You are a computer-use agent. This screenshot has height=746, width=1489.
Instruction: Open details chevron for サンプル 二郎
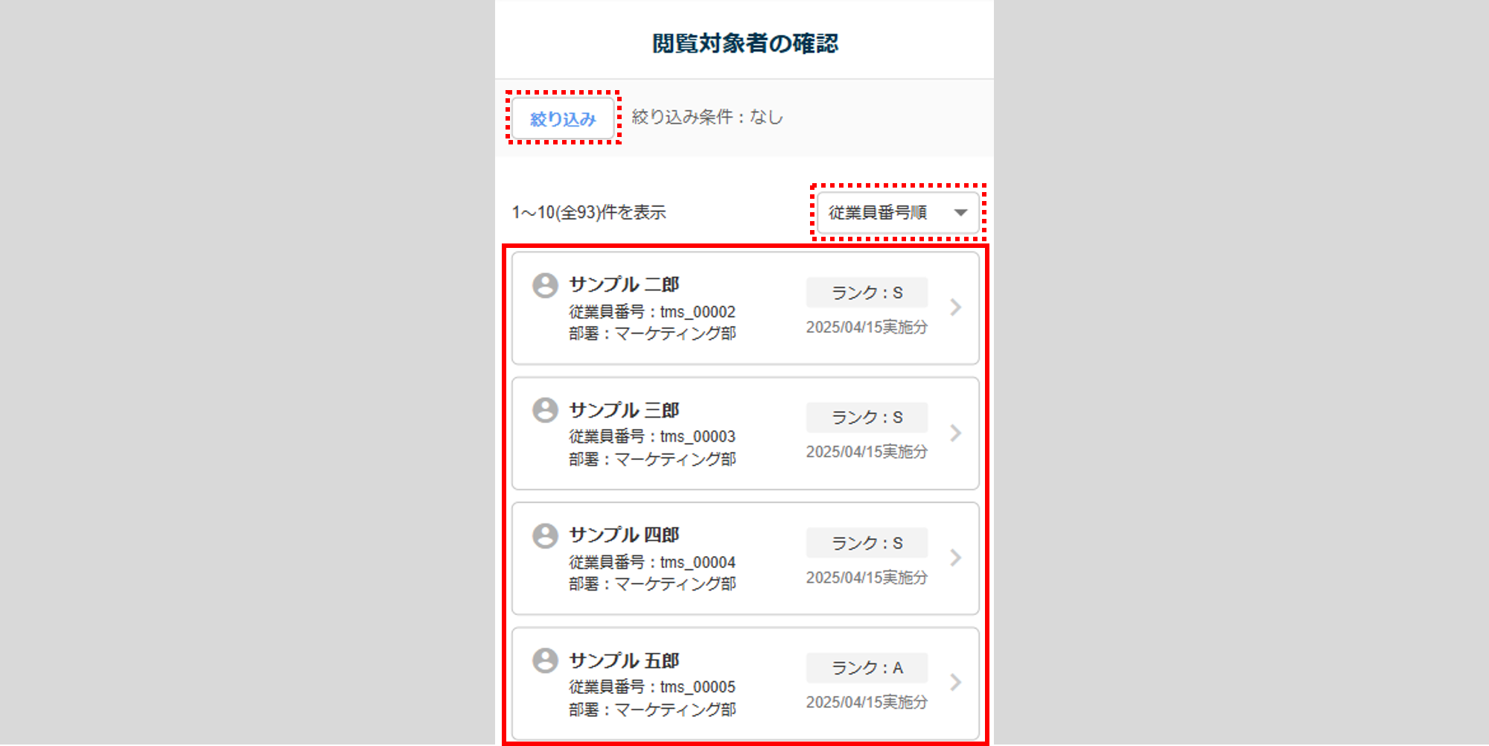coord(956,307)
